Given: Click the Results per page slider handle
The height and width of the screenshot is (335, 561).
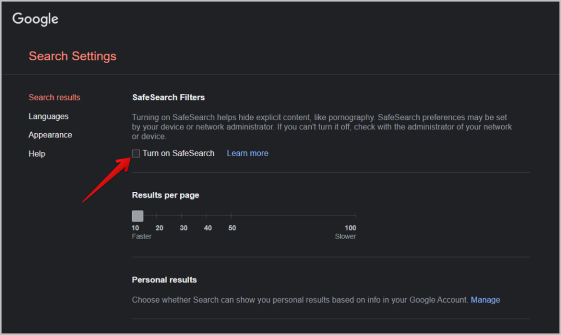Looking at the screenshot, I should (x=138, y=216).
